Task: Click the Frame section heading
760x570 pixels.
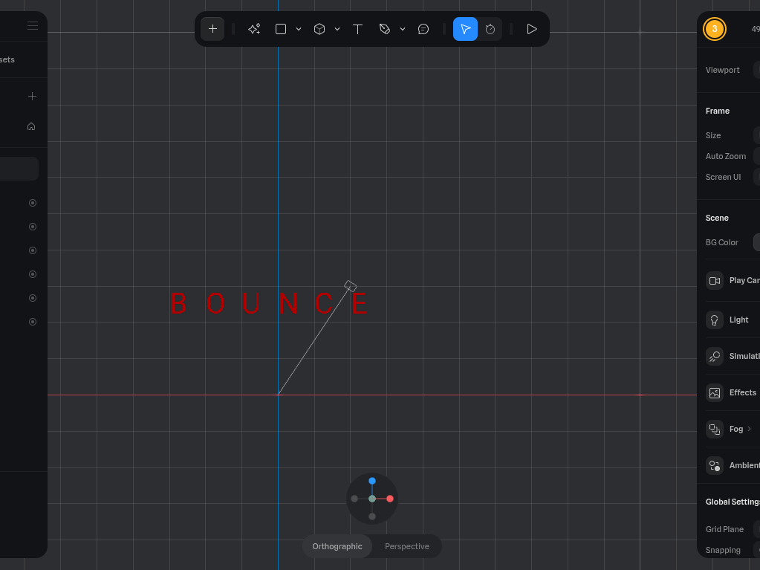Action: (x=718, y=111)
